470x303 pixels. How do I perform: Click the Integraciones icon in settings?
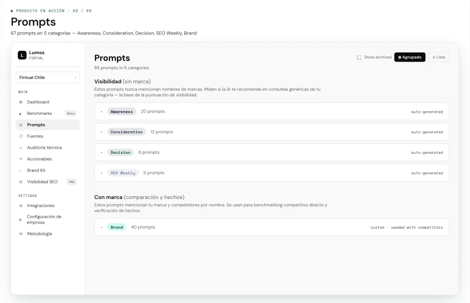(21, 206)
